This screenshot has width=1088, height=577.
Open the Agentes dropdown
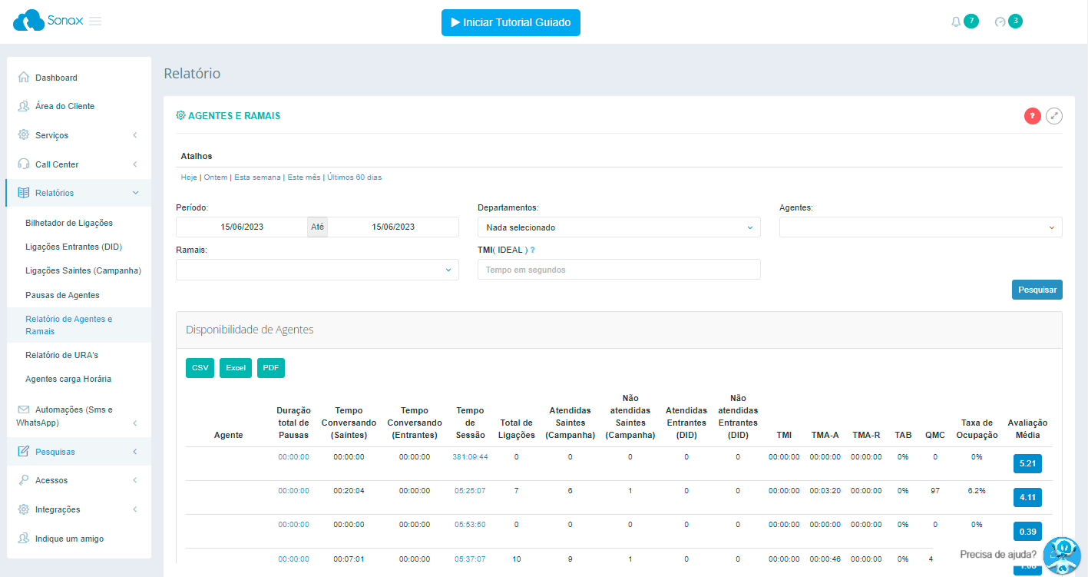pos(920,227)
